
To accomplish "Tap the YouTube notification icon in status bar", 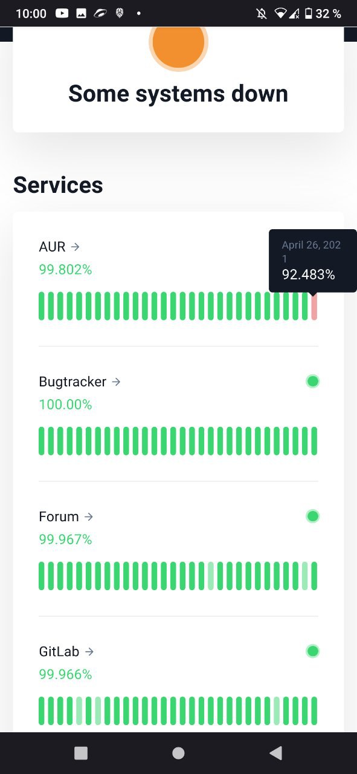I will tap(62, 13).
